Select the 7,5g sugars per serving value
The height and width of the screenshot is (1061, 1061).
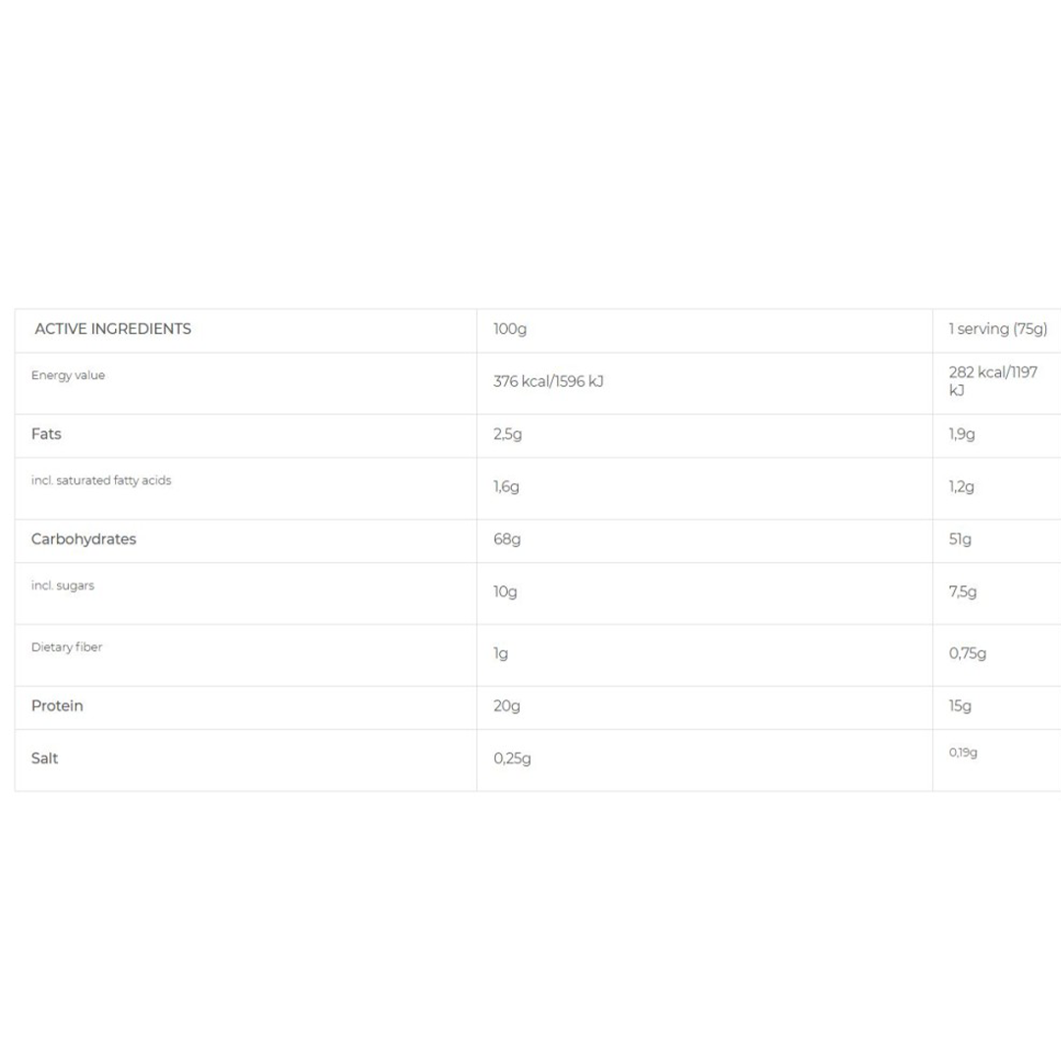[963, 591]
